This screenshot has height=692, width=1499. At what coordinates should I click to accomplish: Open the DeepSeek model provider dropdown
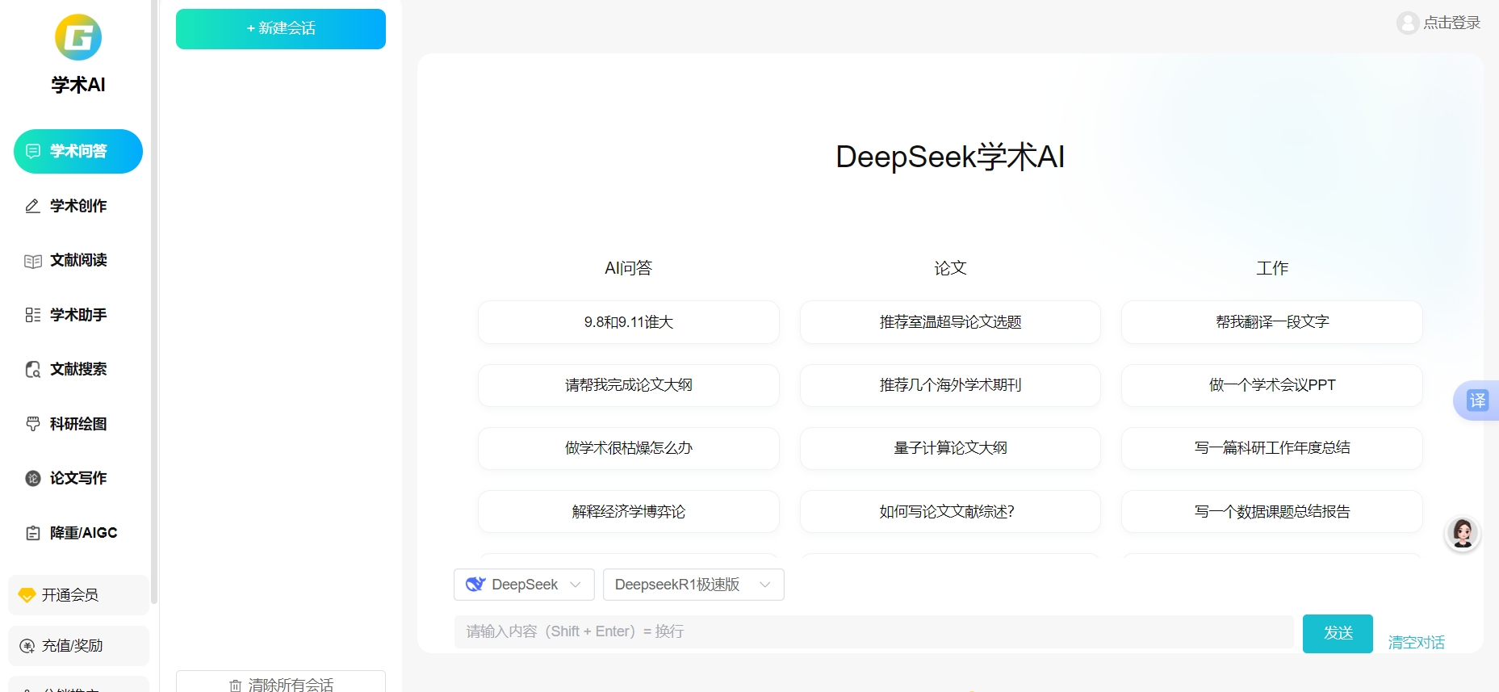524,585
